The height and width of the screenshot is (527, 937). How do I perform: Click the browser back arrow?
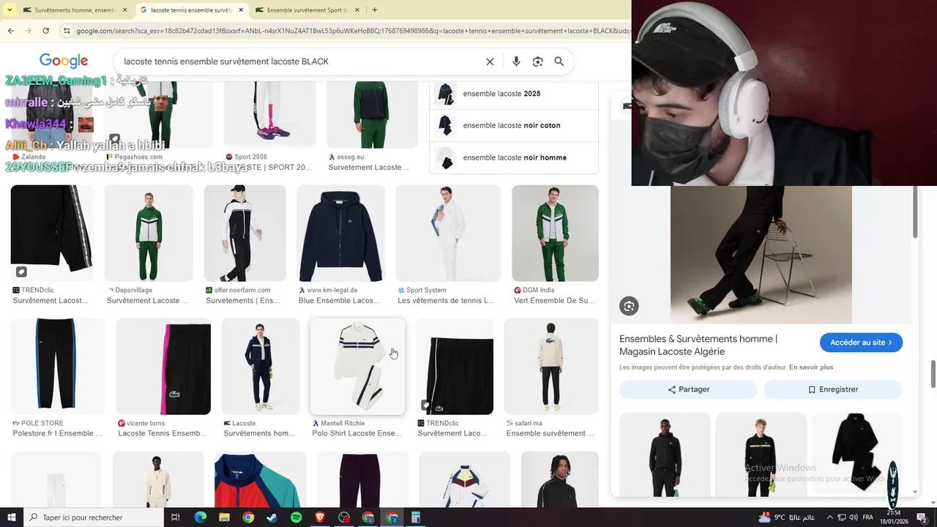point(10,31)
